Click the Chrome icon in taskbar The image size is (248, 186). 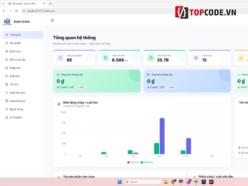[x=174, y=182]
